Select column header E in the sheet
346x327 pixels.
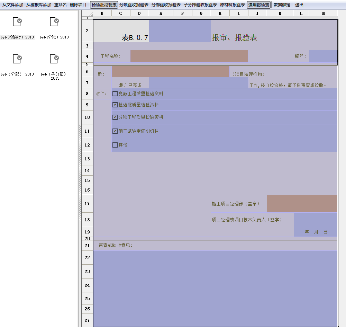[x=161, y=14]
